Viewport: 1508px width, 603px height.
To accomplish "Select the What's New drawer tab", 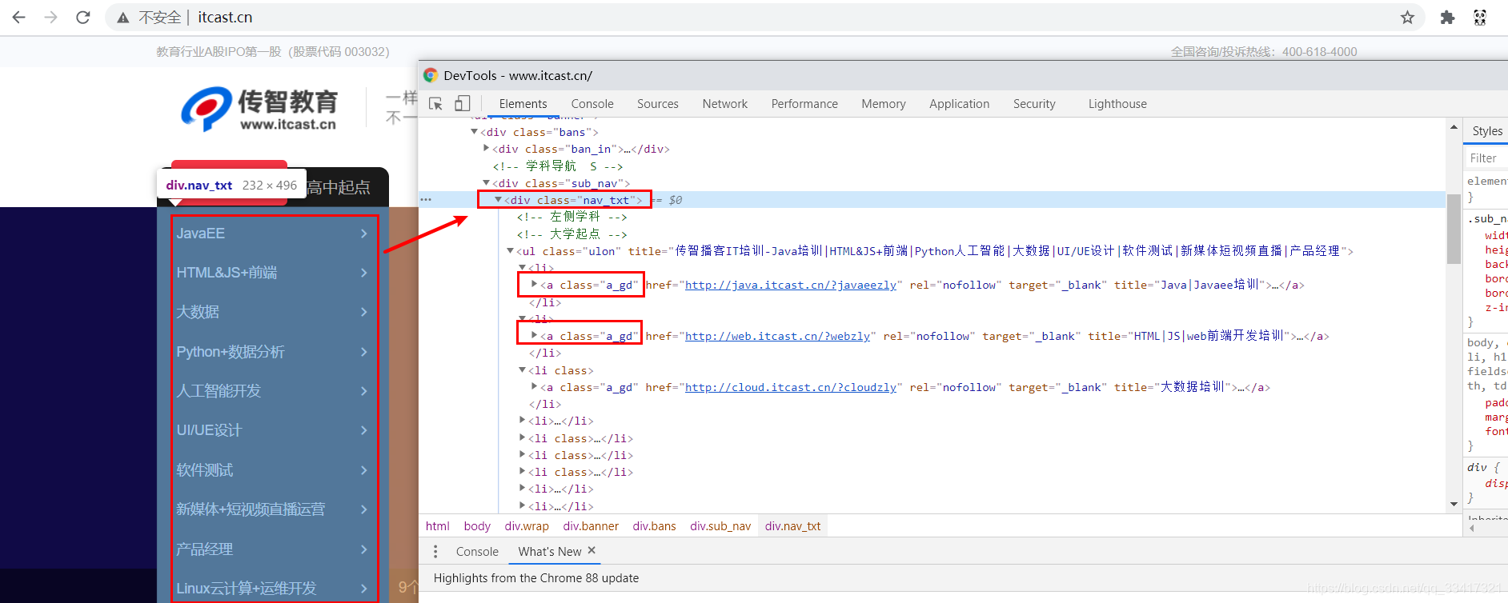I will point(550,552).
